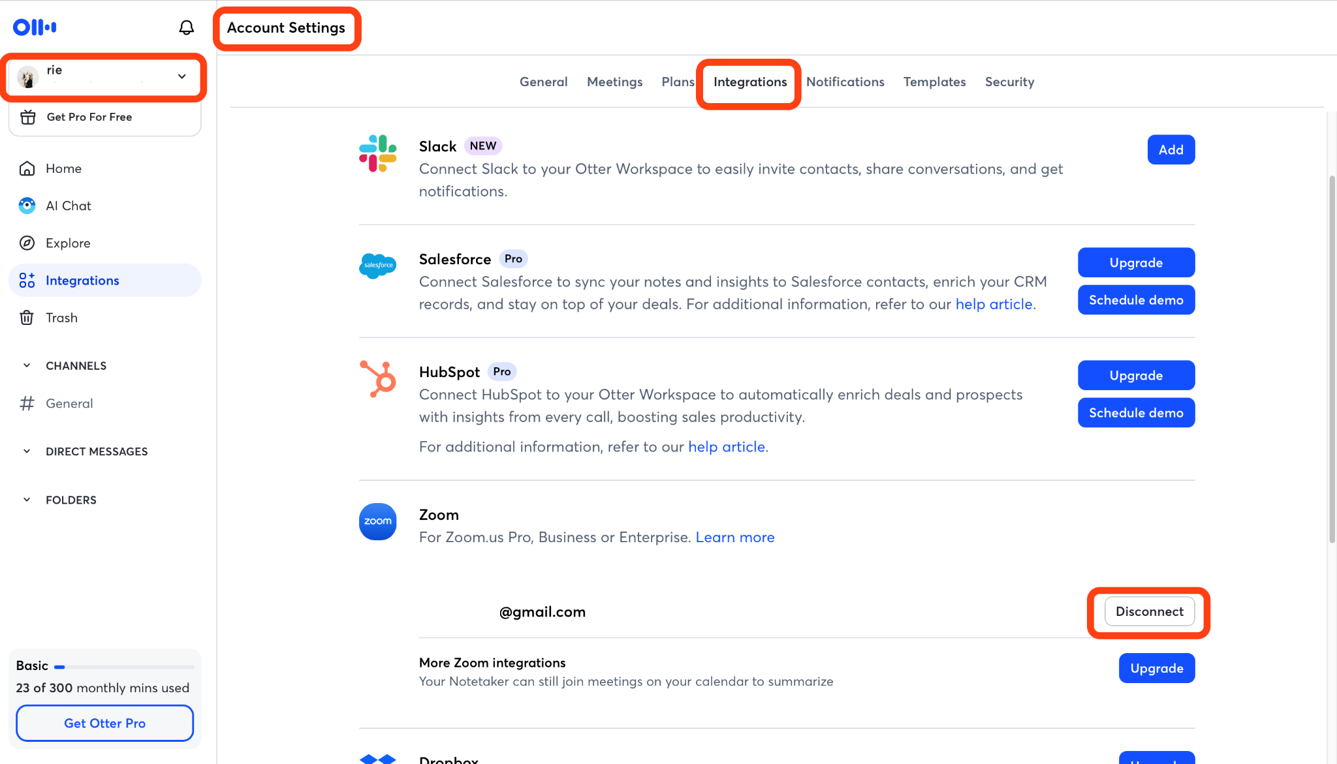
Task: Click the Integrations grid icon in sidebar
Action: click(27, 281)
